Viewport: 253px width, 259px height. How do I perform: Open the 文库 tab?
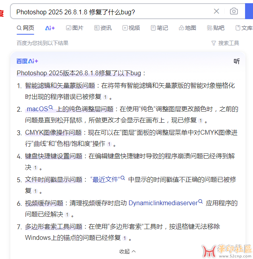coord(244,28)
